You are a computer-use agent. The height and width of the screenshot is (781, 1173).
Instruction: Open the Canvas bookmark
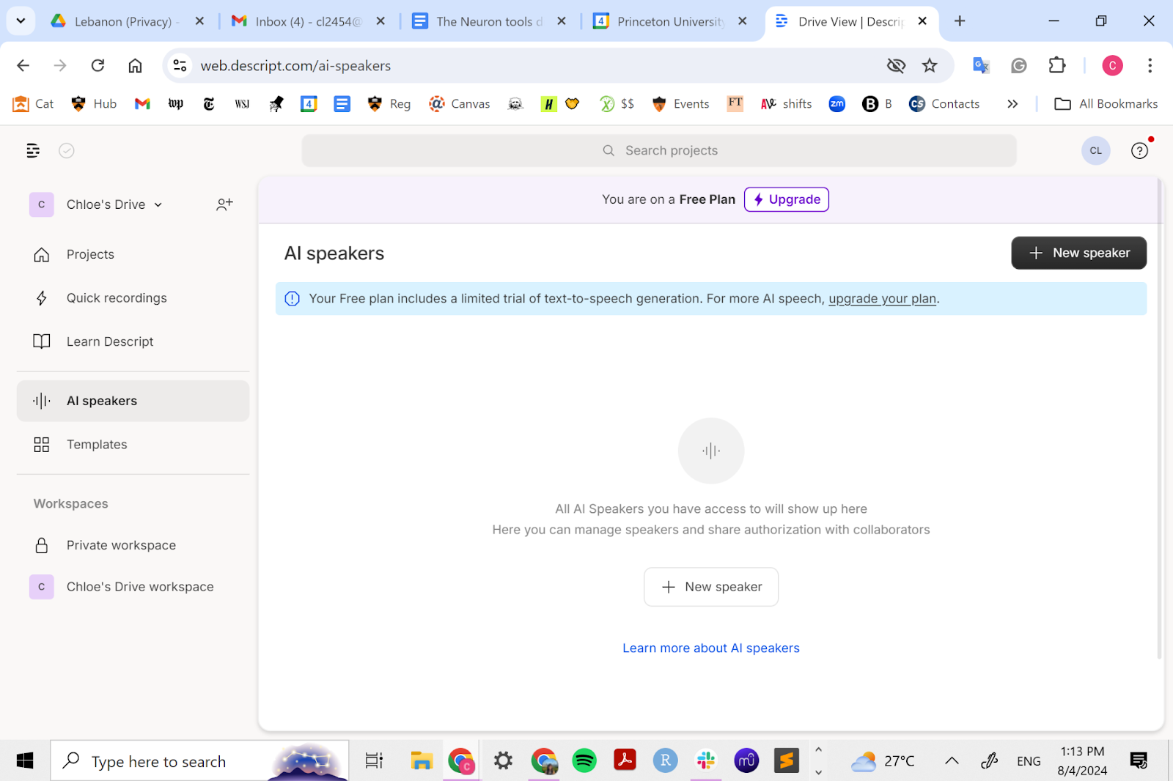tap(460, 104)
